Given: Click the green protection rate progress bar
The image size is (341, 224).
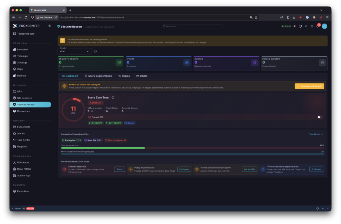Looking at the screenshot, I should (103, 148).
